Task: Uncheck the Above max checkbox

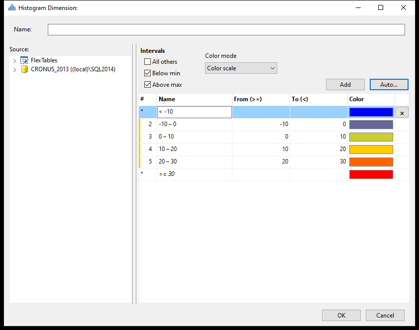Action: coord(147,85)
